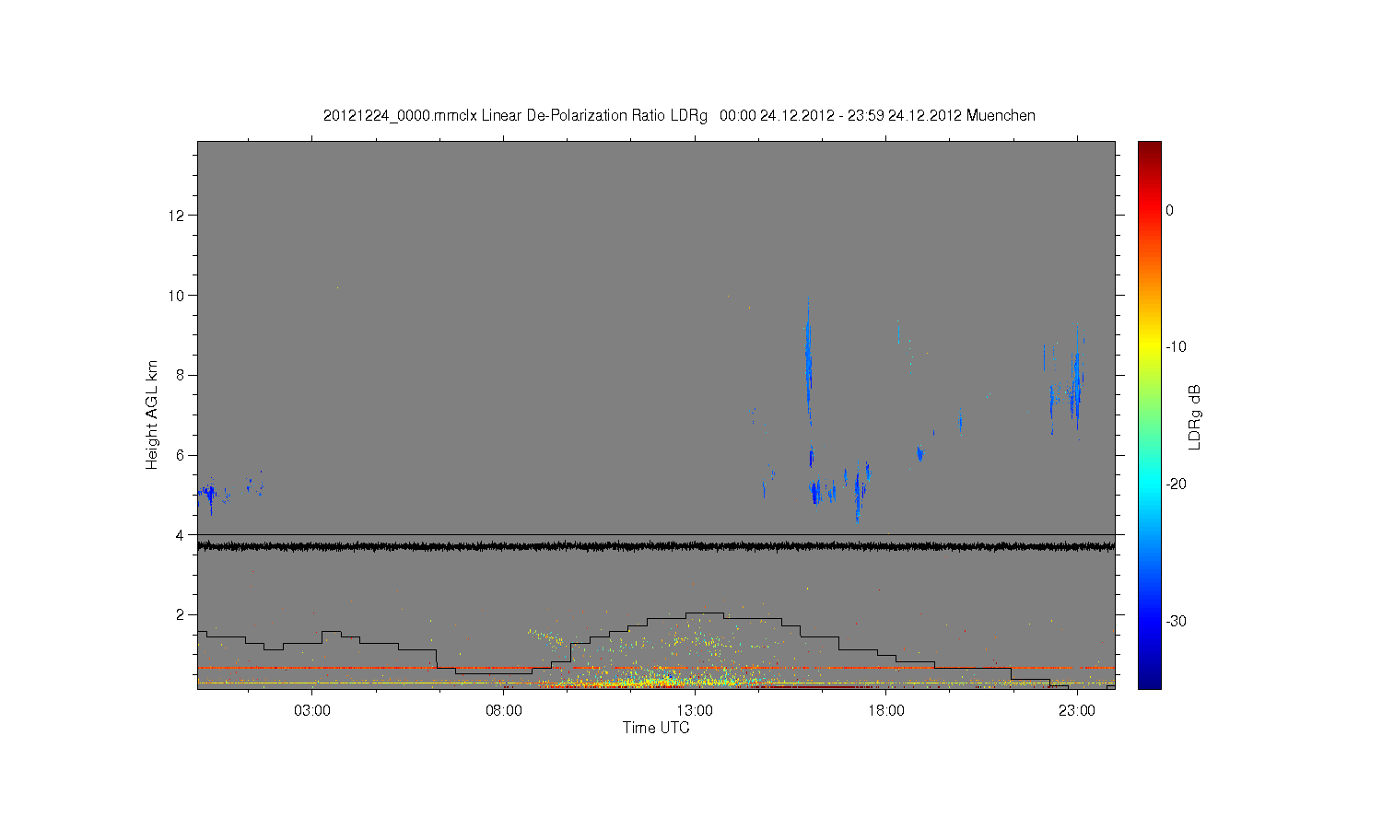1382x829 pixels.
Task: Click the 03:00 time tick label
Action: pyautogui.click(x=312, y=711)
